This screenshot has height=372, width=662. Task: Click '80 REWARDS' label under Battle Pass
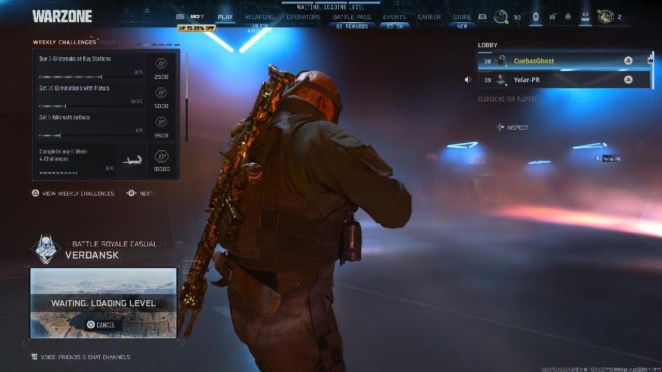tap(352, 26)
